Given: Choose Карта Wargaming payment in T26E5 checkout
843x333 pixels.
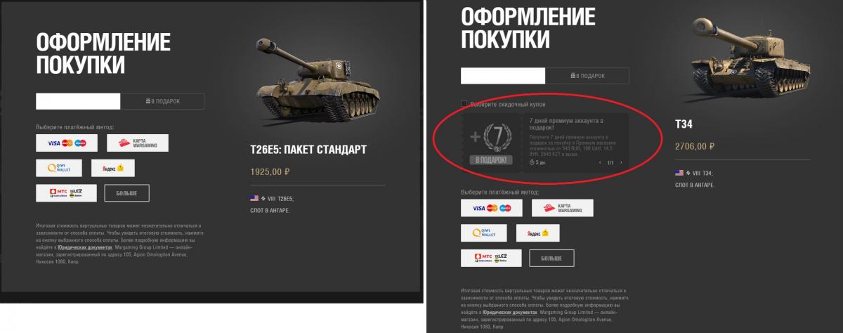Looking at the screenshot, I should tap(138, 143).
